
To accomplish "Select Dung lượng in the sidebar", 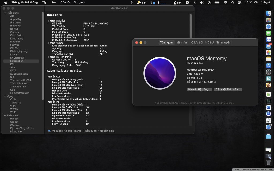I will pos(17,38).
